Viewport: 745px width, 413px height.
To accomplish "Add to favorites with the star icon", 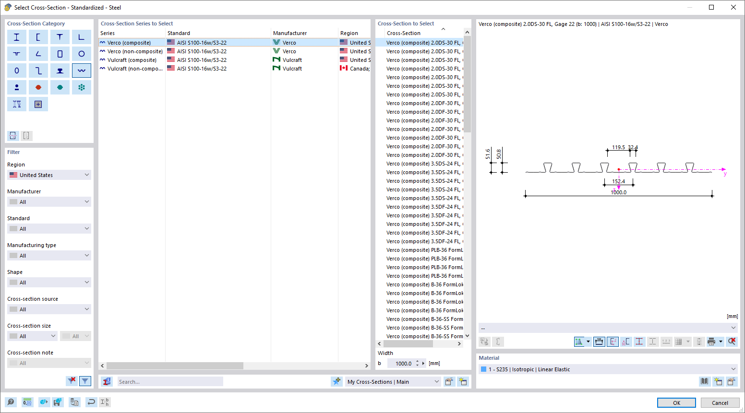I will coord(336,381).
